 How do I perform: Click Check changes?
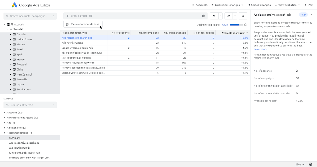pyautogui.click(x=259, y=5)
